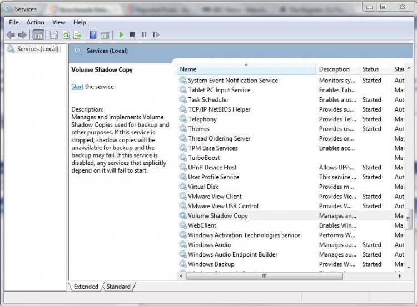Click the Back arrow toolbar icon
This screenshot has height=306, width=417.
(x=11, y=35)
